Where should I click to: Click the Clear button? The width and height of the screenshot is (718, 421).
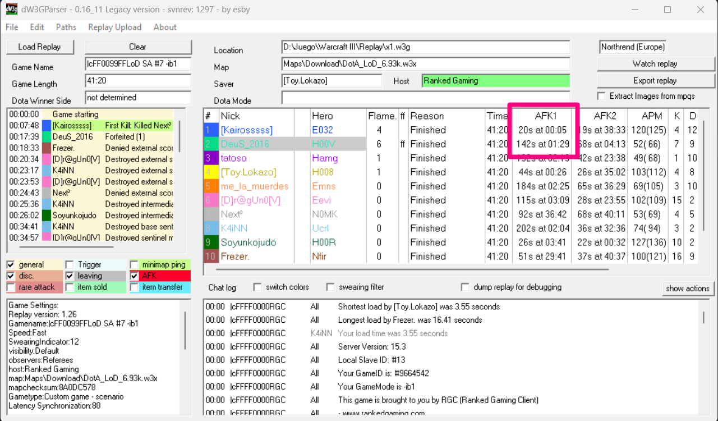click(138, 47)
